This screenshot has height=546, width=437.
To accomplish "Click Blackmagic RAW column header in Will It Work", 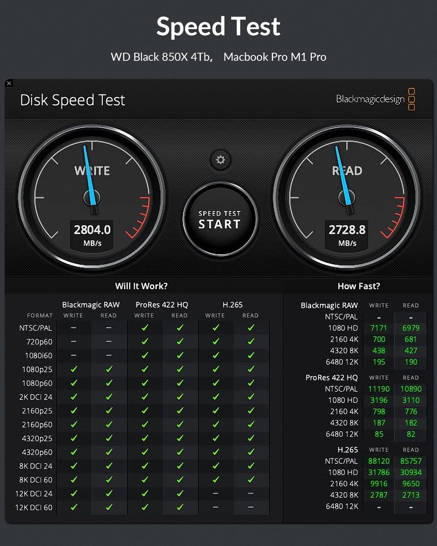I will 91,305.
